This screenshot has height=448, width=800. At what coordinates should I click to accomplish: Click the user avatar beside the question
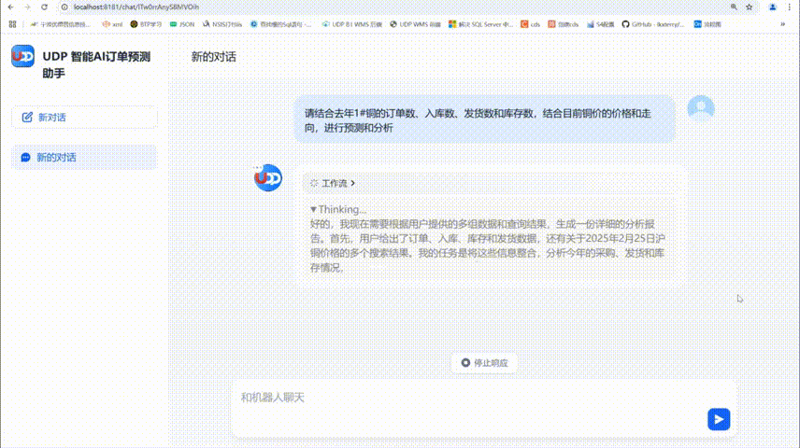[700, 108]
